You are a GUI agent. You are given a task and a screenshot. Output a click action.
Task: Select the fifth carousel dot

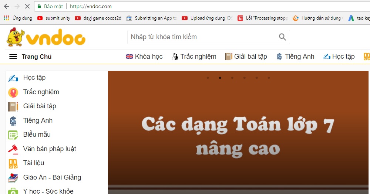coord(256,78)
